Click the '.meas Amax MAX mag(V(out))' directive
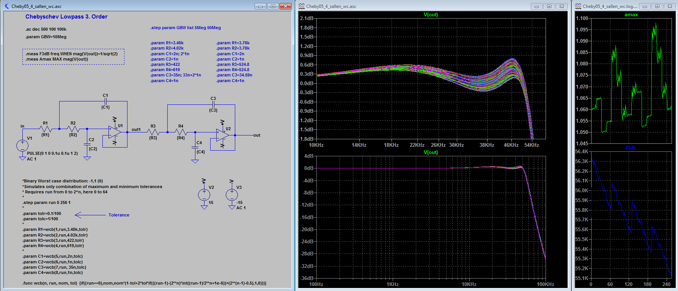Viewport: 678px width, 291px height. click(57, 59)
